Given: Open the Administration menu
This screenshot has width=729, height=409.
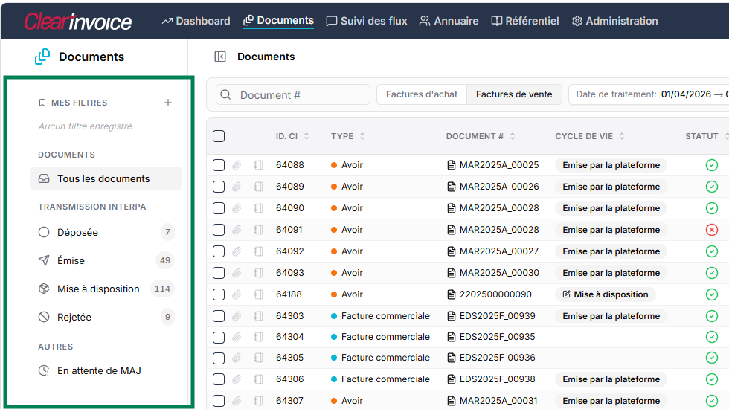Looking at the screenshot, I should [614, 21].
